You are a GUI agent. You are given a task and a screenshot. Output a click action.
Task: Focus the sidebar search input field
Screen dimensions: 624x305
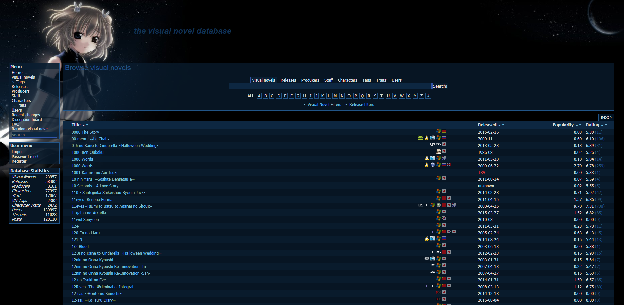click(x=34, y=135)
